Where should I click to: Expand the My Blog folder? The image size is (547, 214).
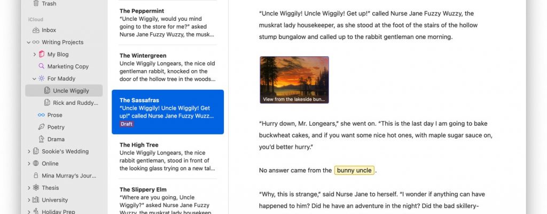35,54
